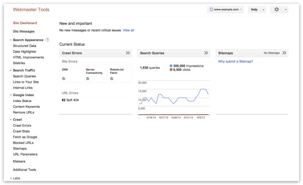Screen dimensions: 303x185
Task: Click the Search Appearance help question icon
Action: [x=47, y=40]
